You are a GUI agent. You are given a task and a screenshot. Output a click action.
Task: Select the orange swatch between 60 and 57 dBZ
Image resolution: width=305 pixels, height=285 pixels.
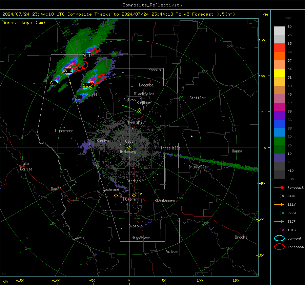[x=279, y=56]
